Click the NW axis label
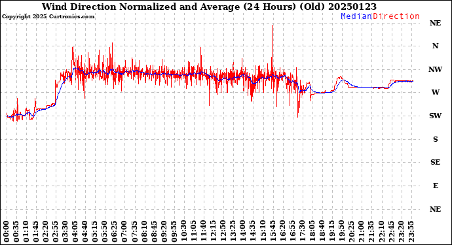Image resolution: width=452 pixels, height=245 pixels. 435,69
